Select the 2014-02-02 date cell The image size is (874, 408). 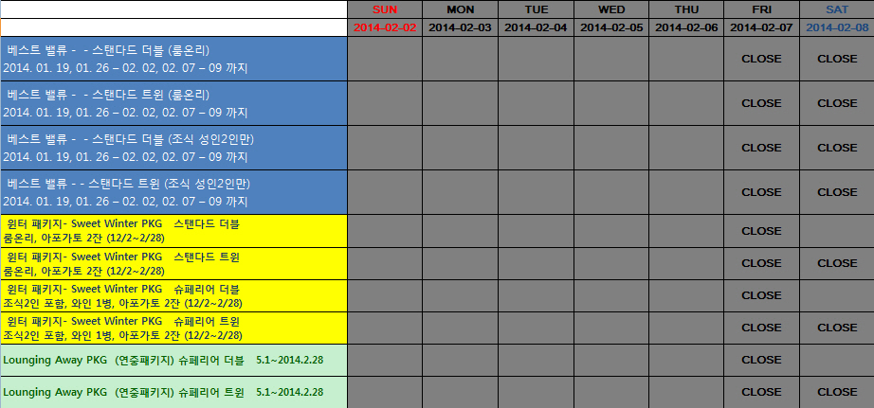385,27
